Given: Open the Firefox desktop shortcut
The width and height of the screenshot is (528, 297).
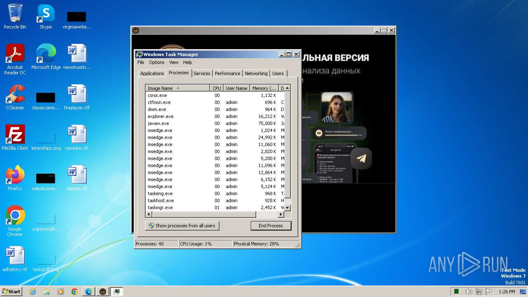Looking at the screenshot, I should pyautogui.click(x=15, y=178).
